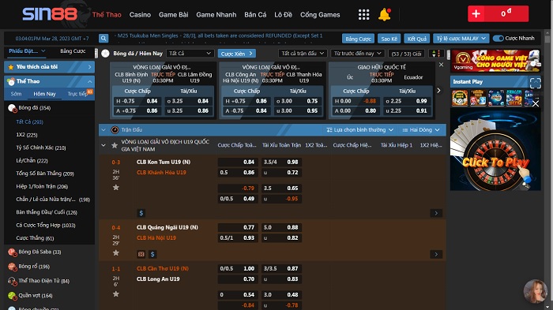Screen dimensions: 553x310
Task: Switch to the Trực tiếp tab
Action: [x=77, y=94]
